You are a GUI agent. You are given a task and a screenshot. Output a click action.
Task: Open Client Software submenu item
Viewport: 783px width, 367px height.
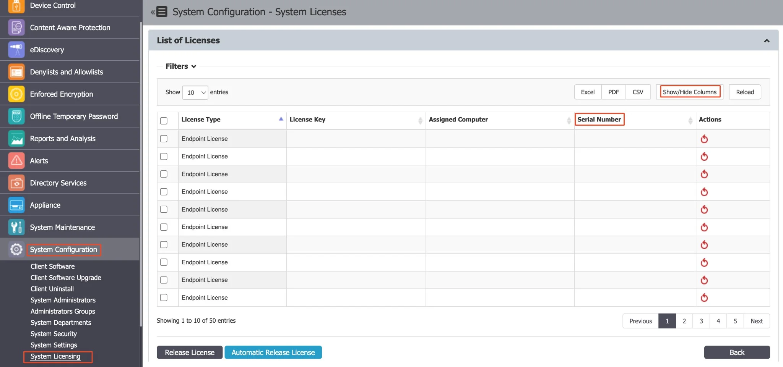(x=52, y=266)
